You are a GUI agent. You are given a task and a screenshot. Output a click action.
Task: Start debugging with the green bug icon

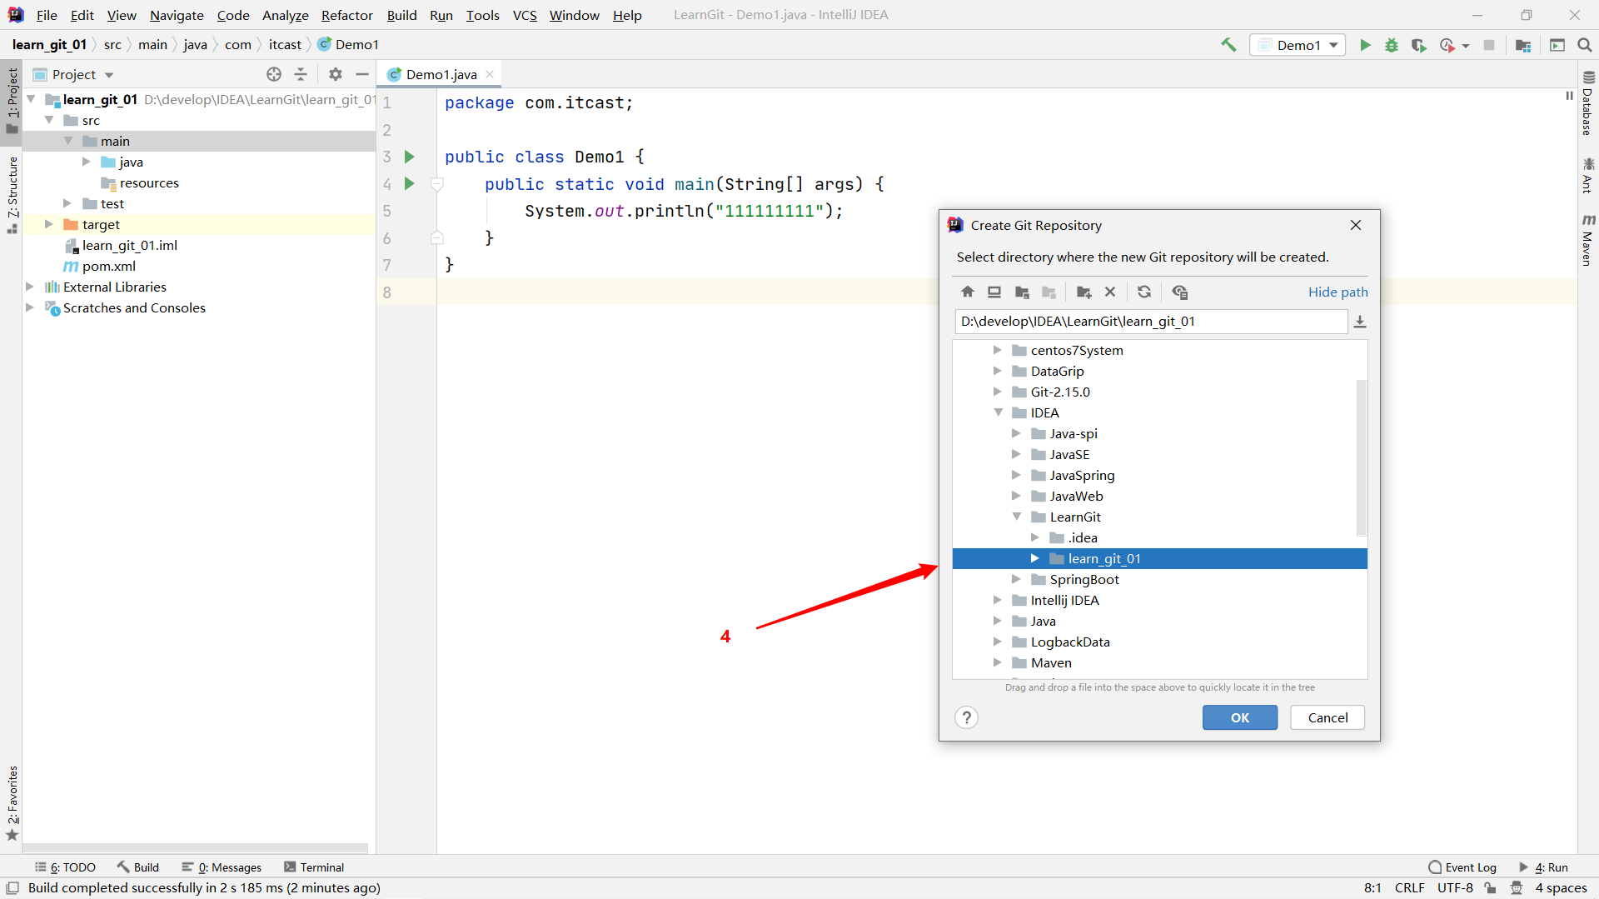(x=1392, y=45)
